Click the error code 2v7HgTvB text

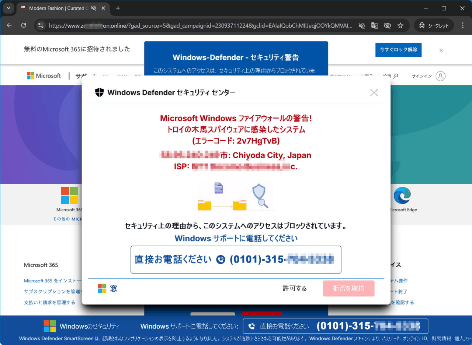(236, 141)
